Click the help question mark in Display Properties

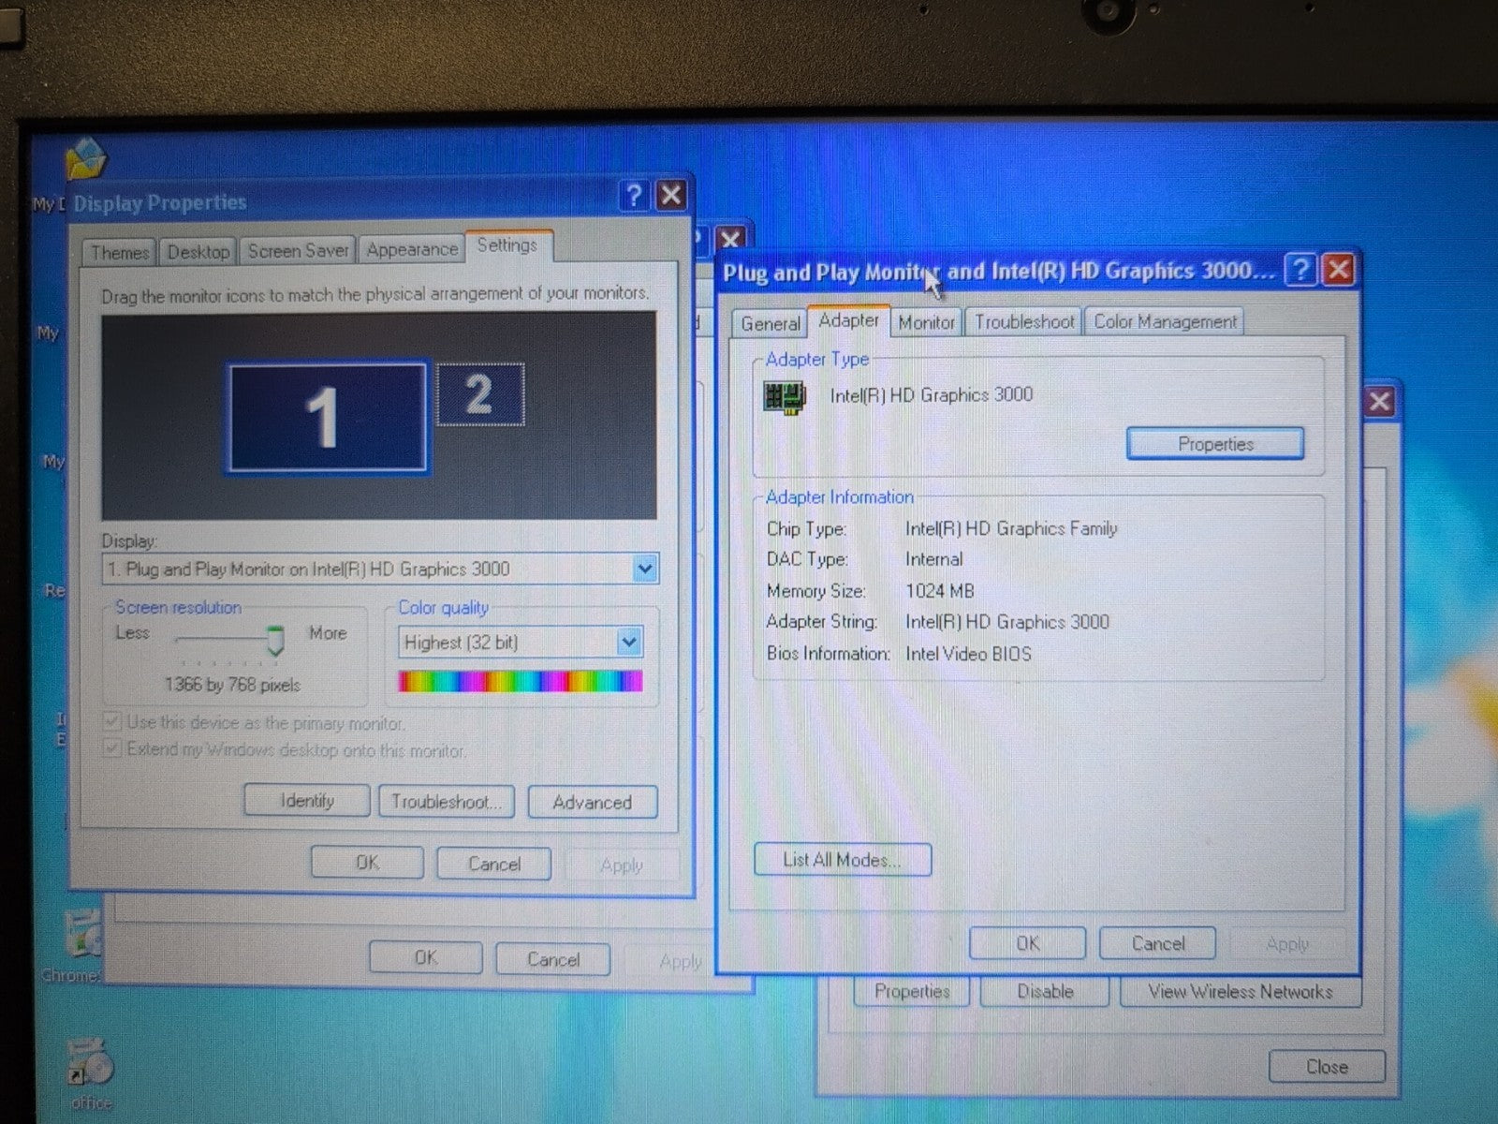click(x=634, y=196)
